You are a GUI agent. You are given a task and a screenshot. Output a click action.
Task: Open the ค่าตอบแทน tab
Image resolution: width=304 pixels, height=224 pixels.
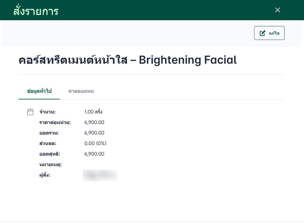[81, 91]
